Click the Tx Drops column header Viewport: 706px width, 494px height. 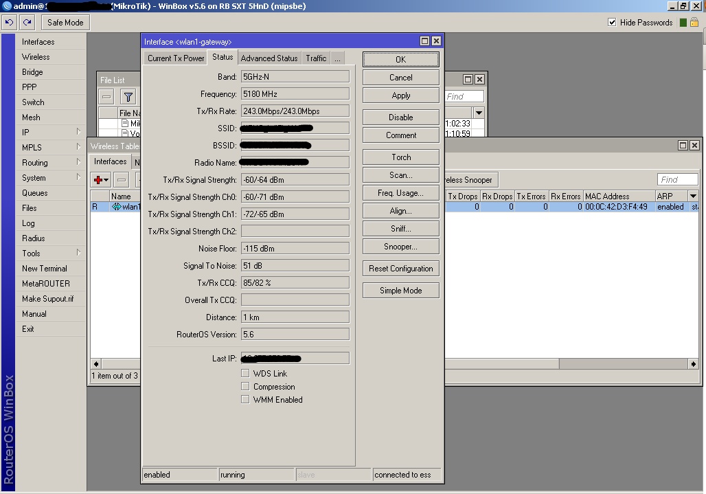click(x=463, y=196)
